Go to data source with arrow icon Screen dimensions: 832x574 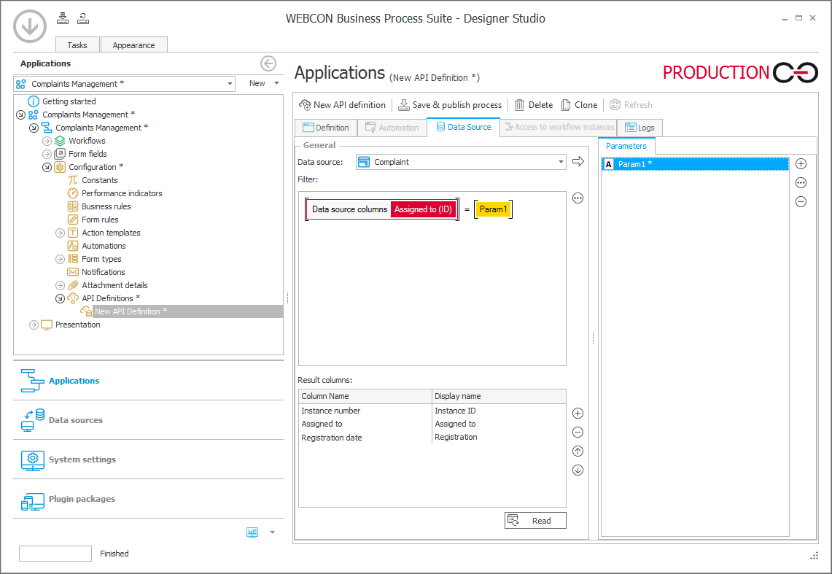click(578, 161)
